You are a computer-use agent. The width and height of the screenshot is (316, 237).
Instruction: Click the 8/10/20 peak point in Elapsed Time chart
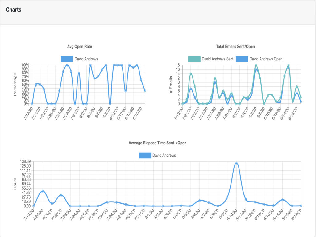tap(236, 163)
